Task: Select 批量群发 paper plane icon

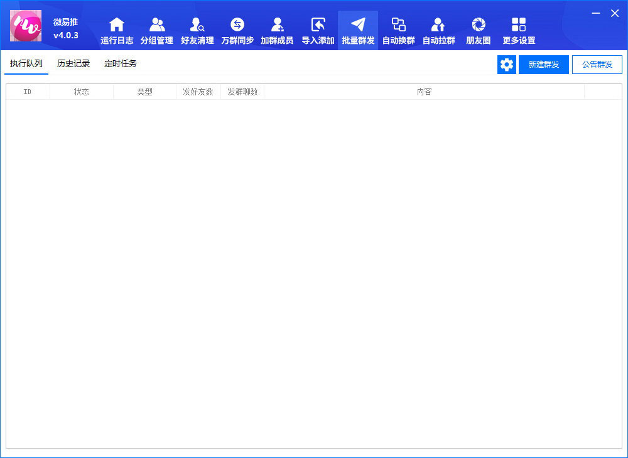Action: pos(358,25)
